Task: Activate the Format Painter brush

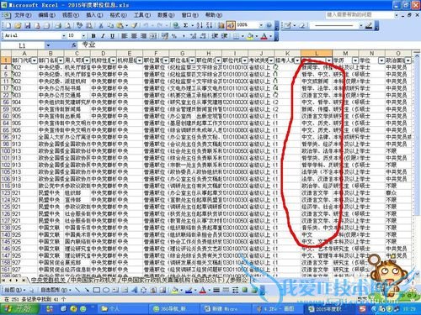Action: click(x=135, y=26)
